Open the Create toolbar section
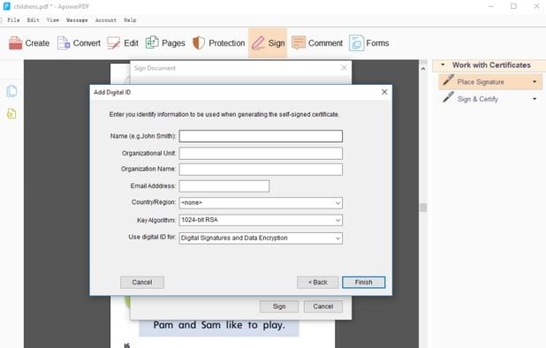The width and height of the screenshot is (546, 348). [29, 43]
